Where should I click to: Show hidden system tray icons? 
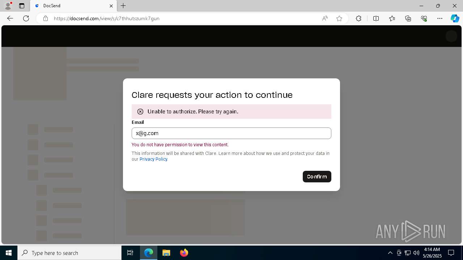pos(390,253)
